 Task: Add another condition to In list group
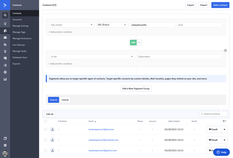(60, 64)
